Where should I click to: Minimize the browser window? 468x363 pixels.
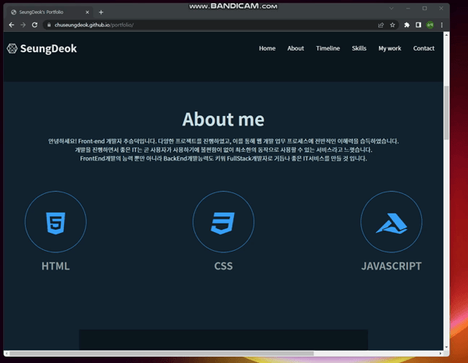408,9
